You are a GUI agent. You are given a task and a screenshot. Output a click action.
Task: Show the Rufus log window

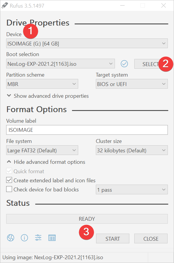pyautogui.click(x=52, y=238)
